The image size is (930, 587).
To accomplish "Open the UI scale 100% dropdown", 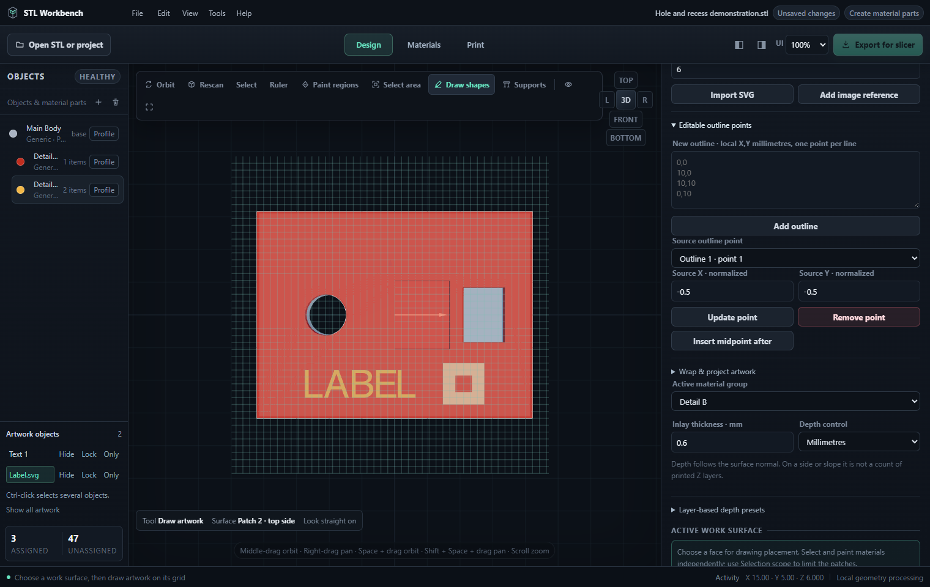I will coord(808,45).
